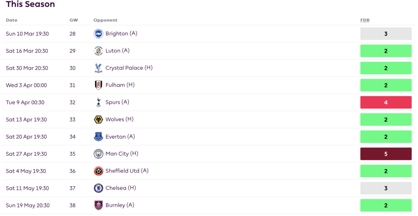Click the Everton club crest icon
The image size is (418, 216).
point(98,137)
